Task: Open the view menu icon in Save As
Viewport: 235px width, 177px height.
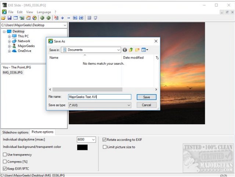Action: pos(145,50)
